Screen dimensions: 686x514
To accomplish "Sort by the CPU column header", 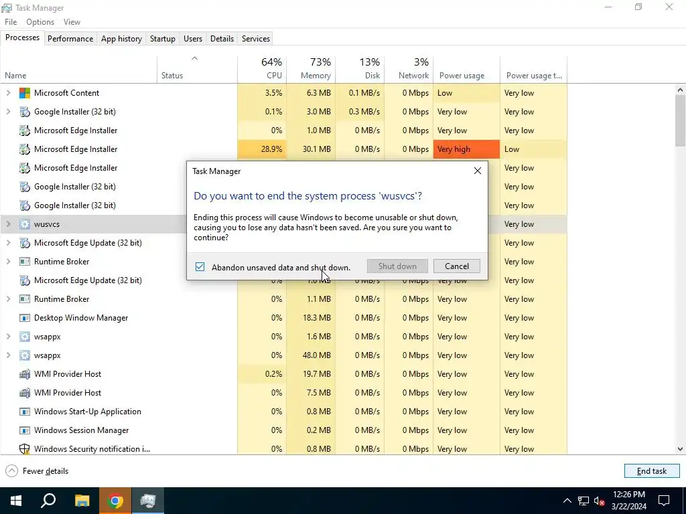I will pos(262,69).
